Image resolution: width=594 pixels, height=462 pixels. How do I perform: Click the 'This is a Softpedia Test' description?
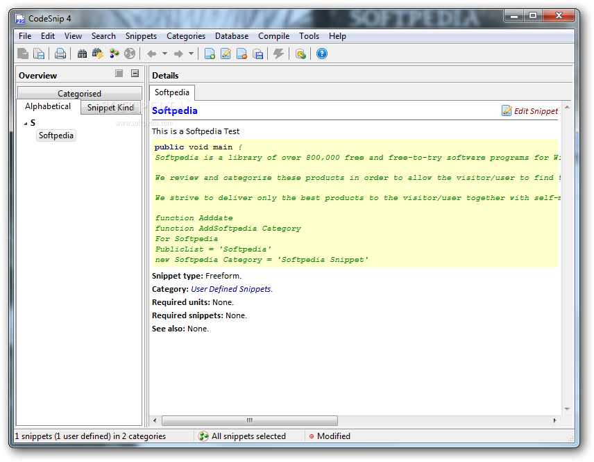tap(196, 131)
